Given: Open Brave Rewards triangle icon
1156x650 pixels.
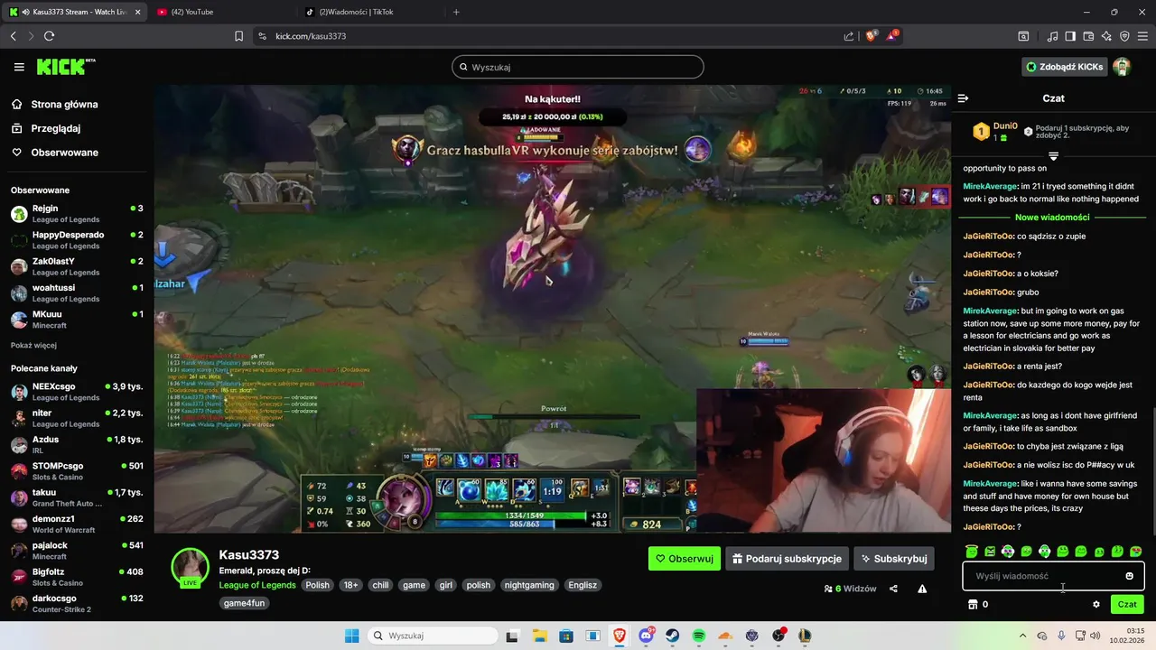Looking at the screenshot, I should pos(892,36).
